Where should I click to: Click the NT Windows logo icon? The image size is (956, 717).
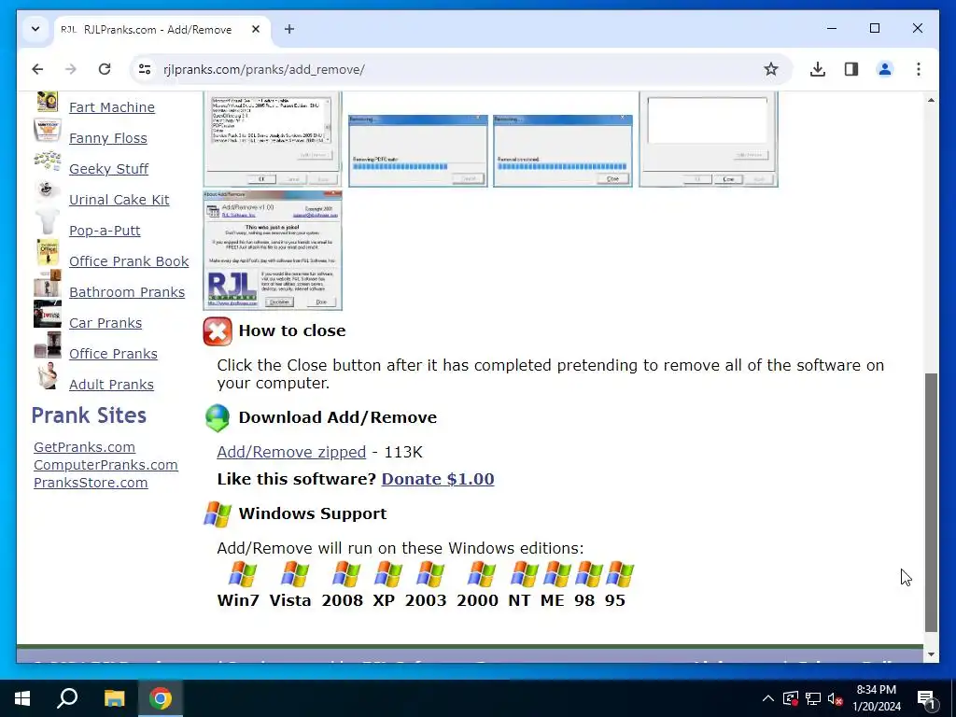(524, 574)
